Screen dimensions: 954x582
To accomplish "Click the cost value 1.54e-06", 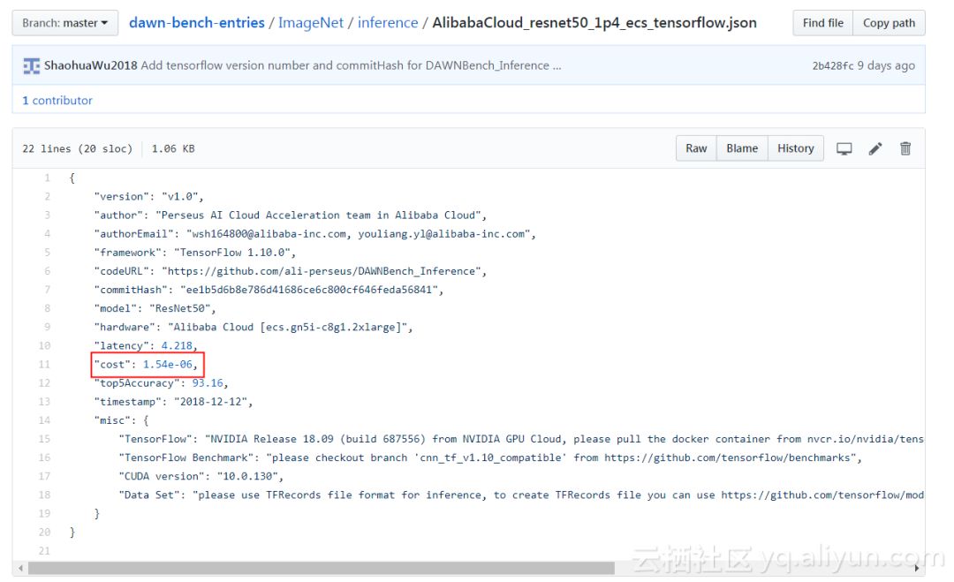I will [167, 364].
